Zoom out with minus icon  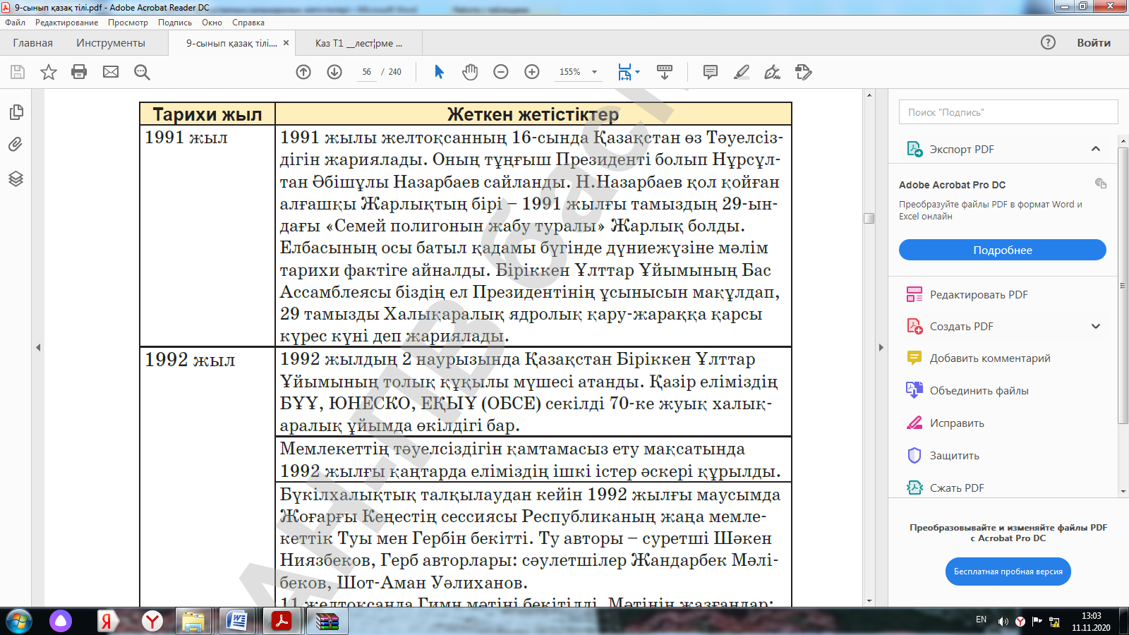pyautogui.click(x=501, y=72)
